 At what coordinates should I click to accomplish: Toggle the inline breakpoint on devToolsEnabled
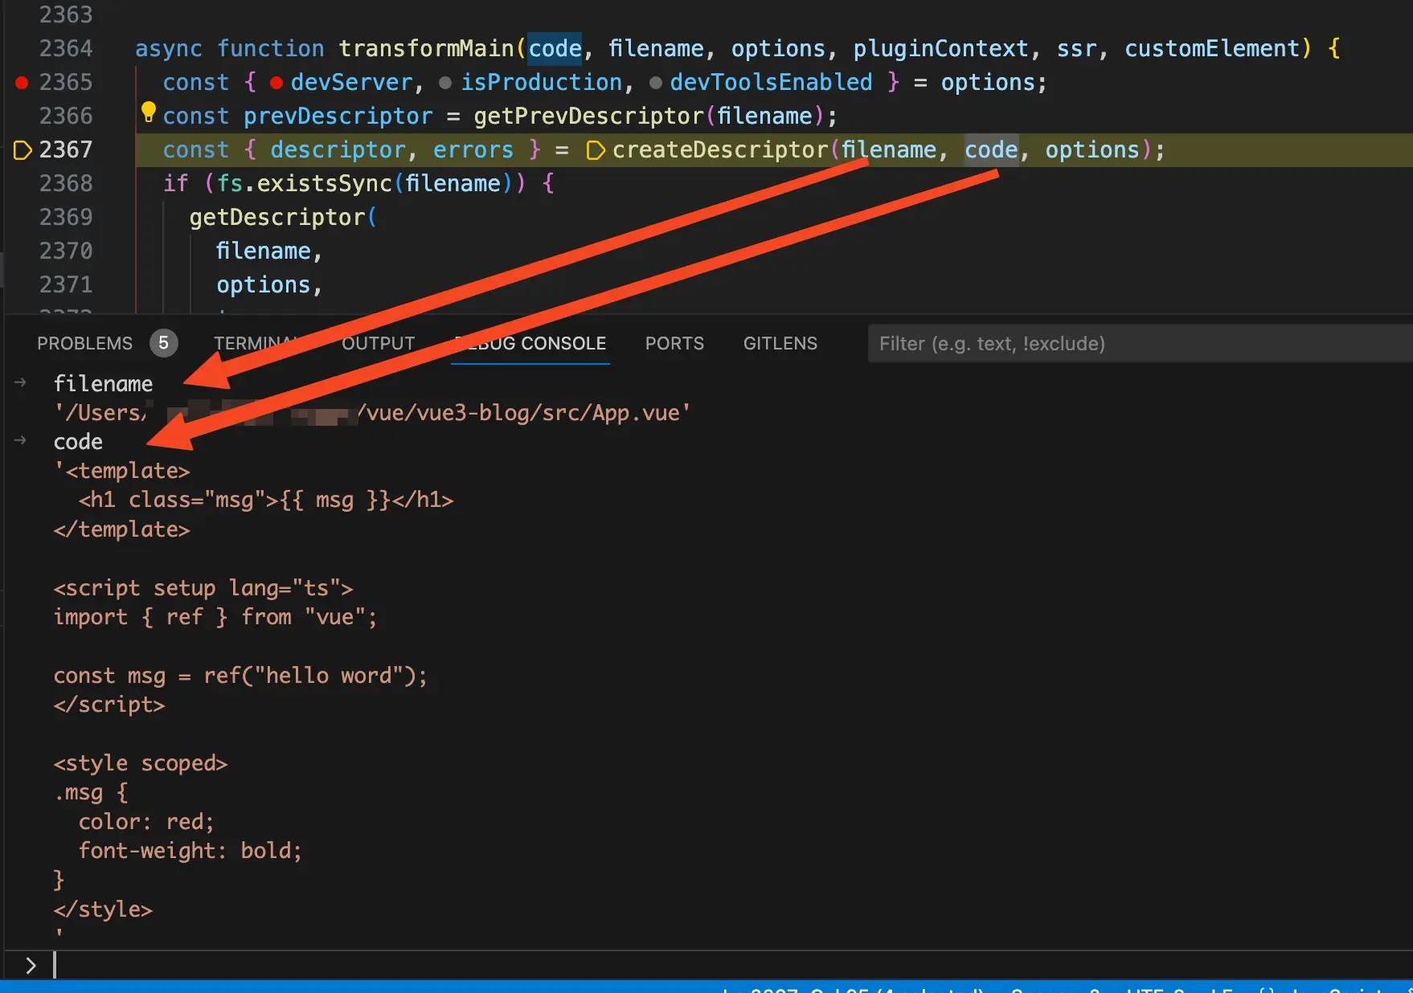[656, 82]
